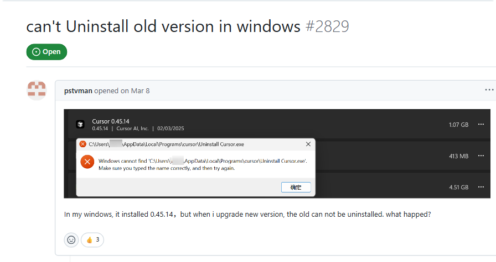Open ellipsis menu for Cursor 0.45.14 row
The height and width of the screenshot is (262, 496).
point(481,124)
